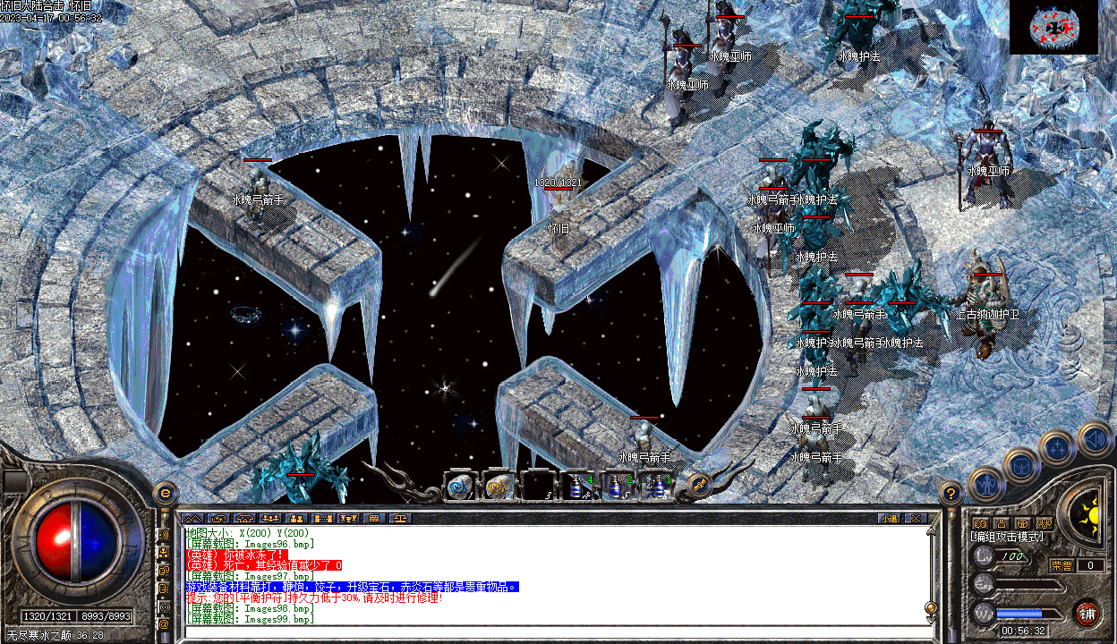Click the 小退 logout button
1117x644 pixels.
point(889,518)
